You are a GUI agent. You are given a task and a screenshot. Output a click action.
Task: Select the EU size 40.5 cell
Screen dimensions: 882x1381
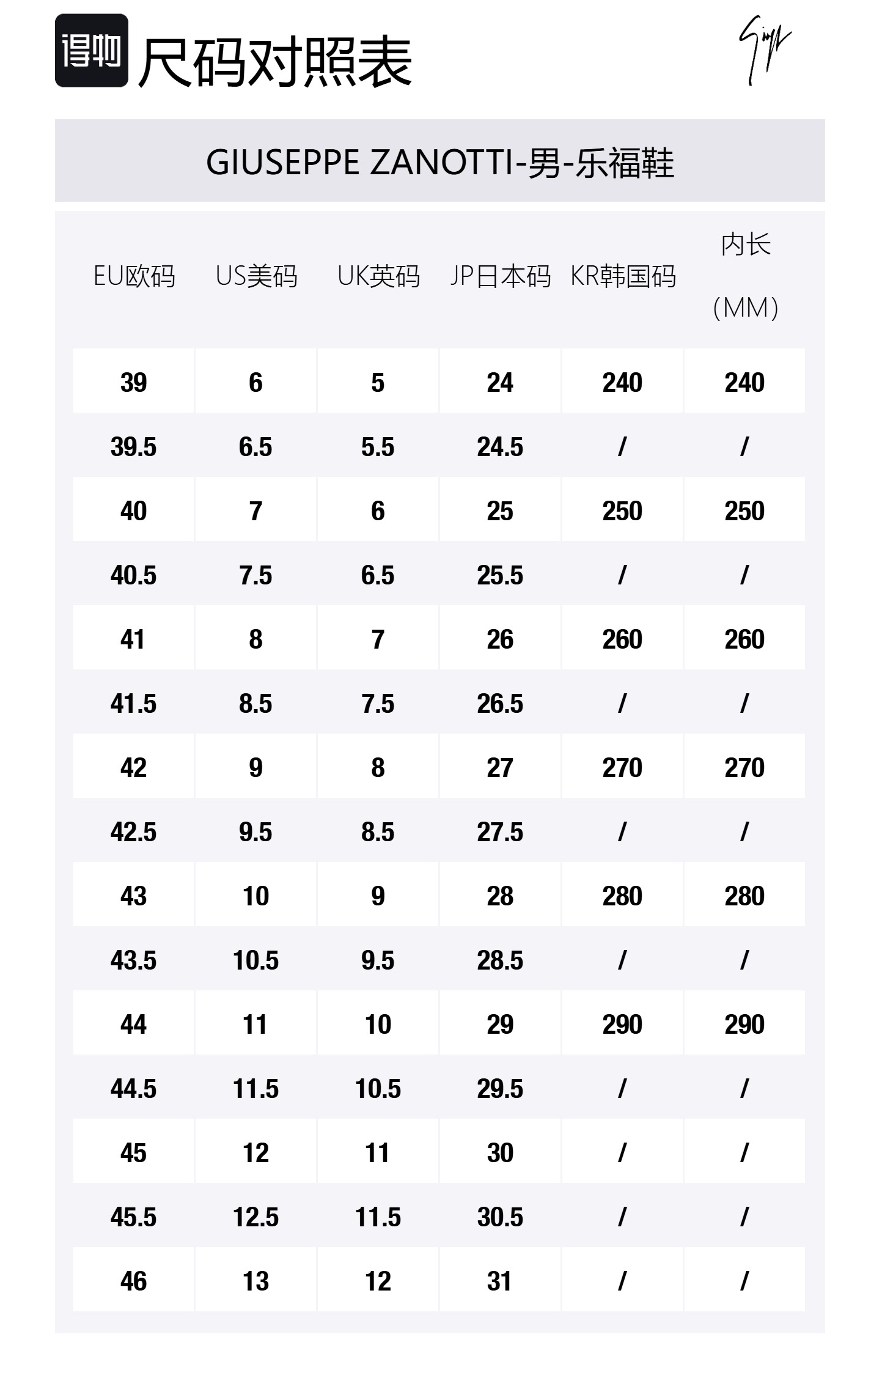134,575
